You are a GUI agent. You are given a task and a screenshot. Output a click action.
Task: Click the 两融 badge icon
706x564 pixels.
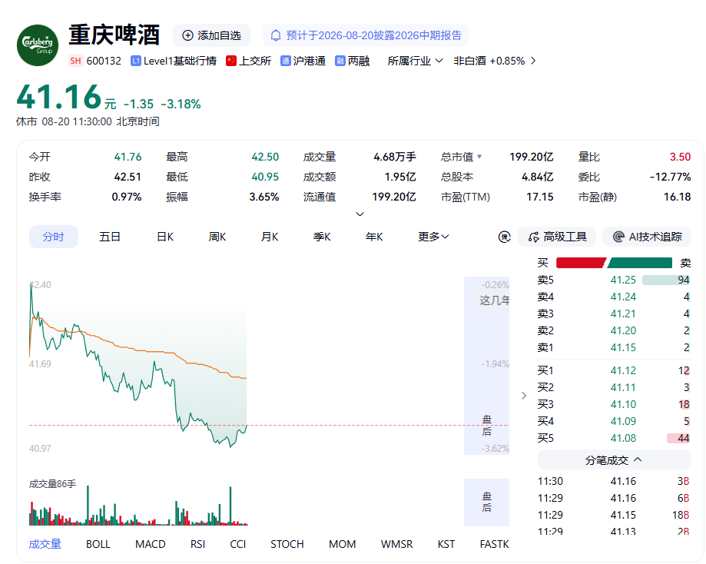340,61
